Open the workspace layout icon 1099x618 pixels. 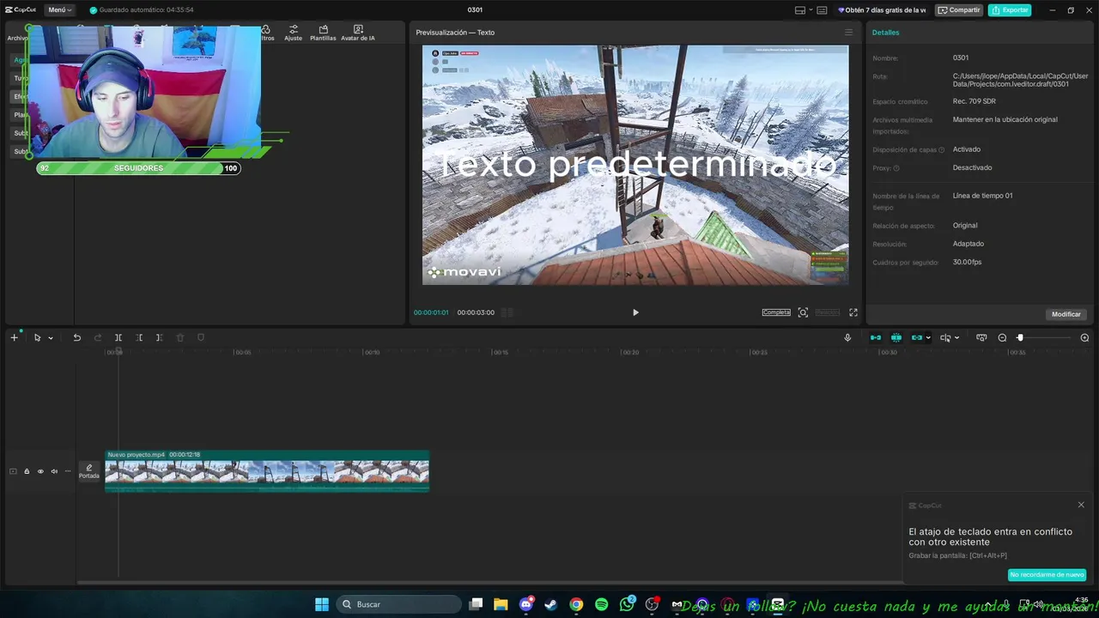pos(800,10)
